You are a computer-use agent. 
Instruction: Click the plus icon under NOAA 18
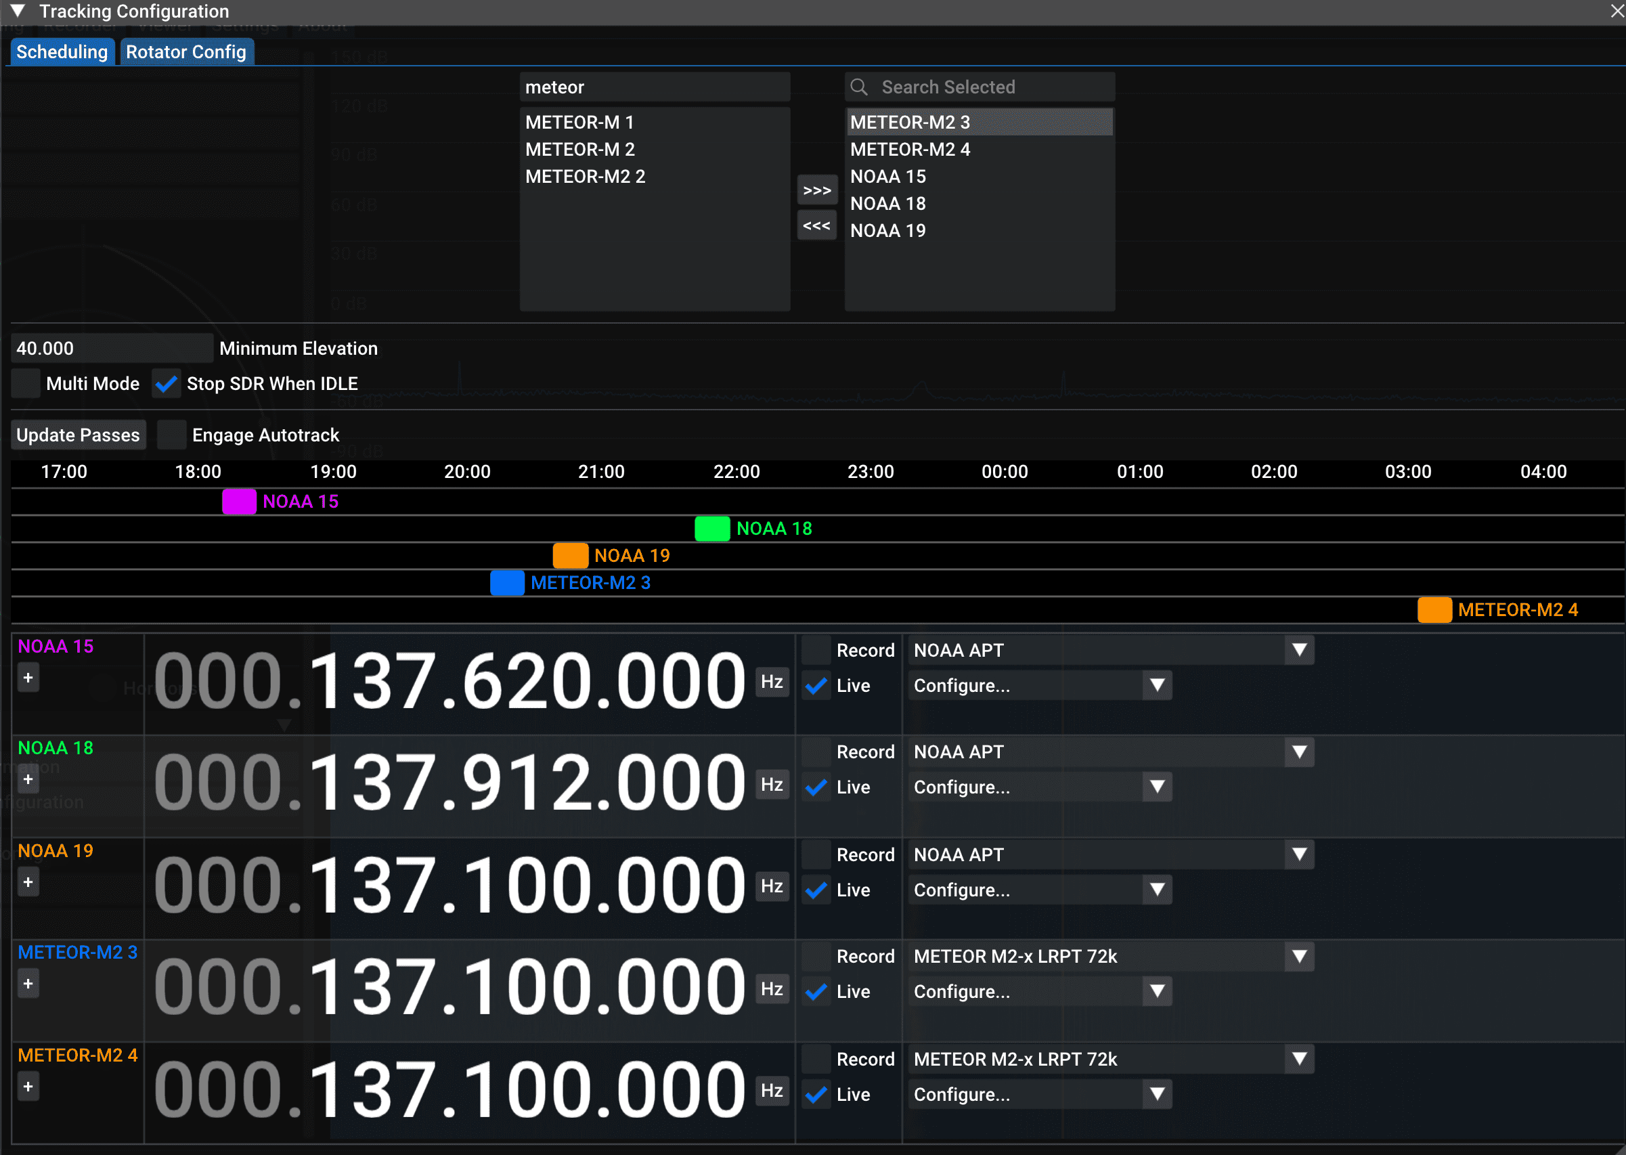(x=28, y=779)
